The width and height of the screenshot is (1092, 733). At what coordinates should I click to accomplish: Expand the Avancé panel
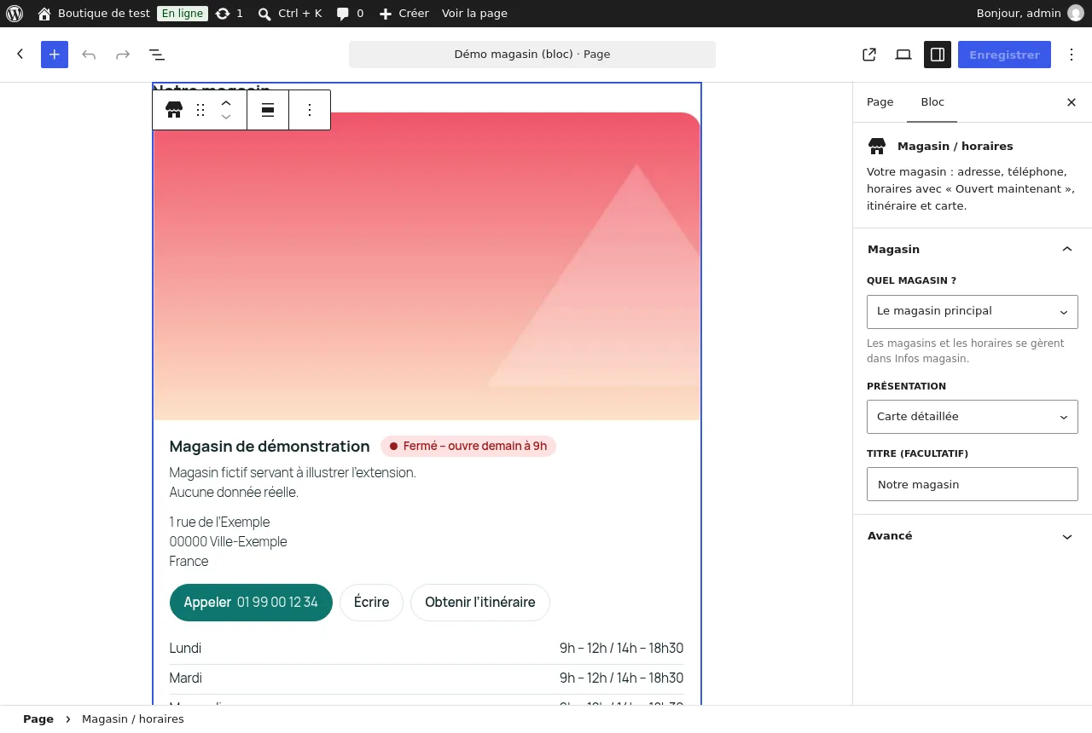(x=973, y=536)
